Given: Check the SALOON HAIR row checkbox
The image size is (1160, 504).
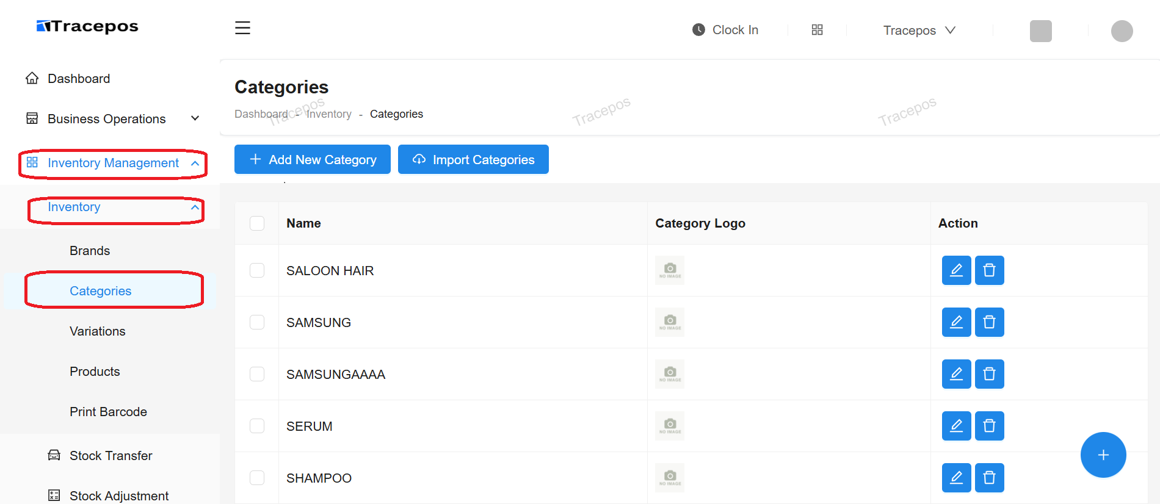Looking at the screenshot, I should click(257, 270).
